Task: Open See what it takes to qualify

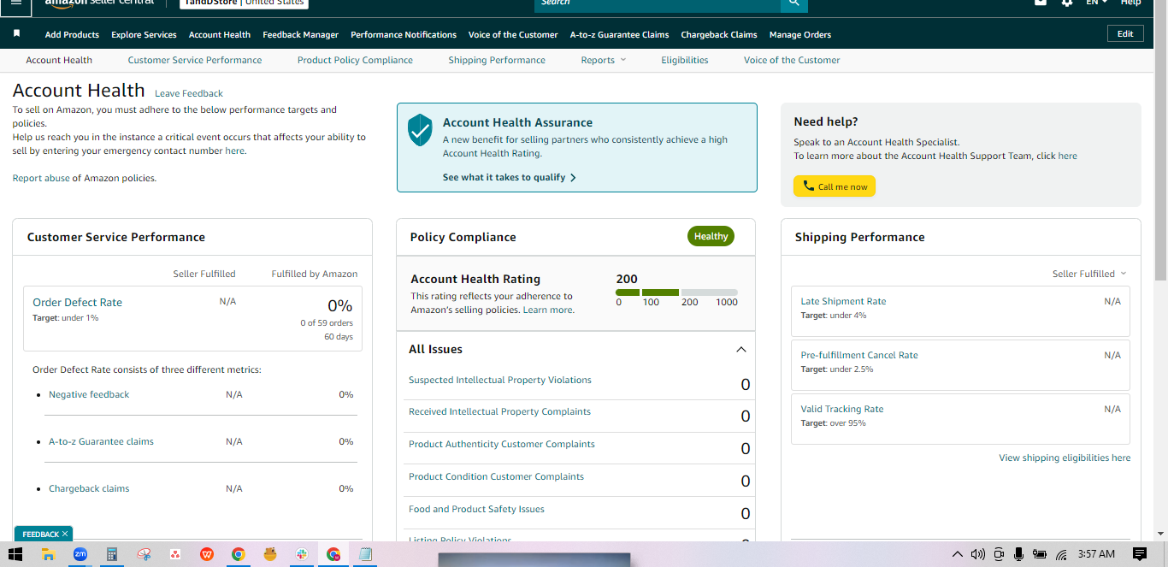Action: tap(510, 177)
